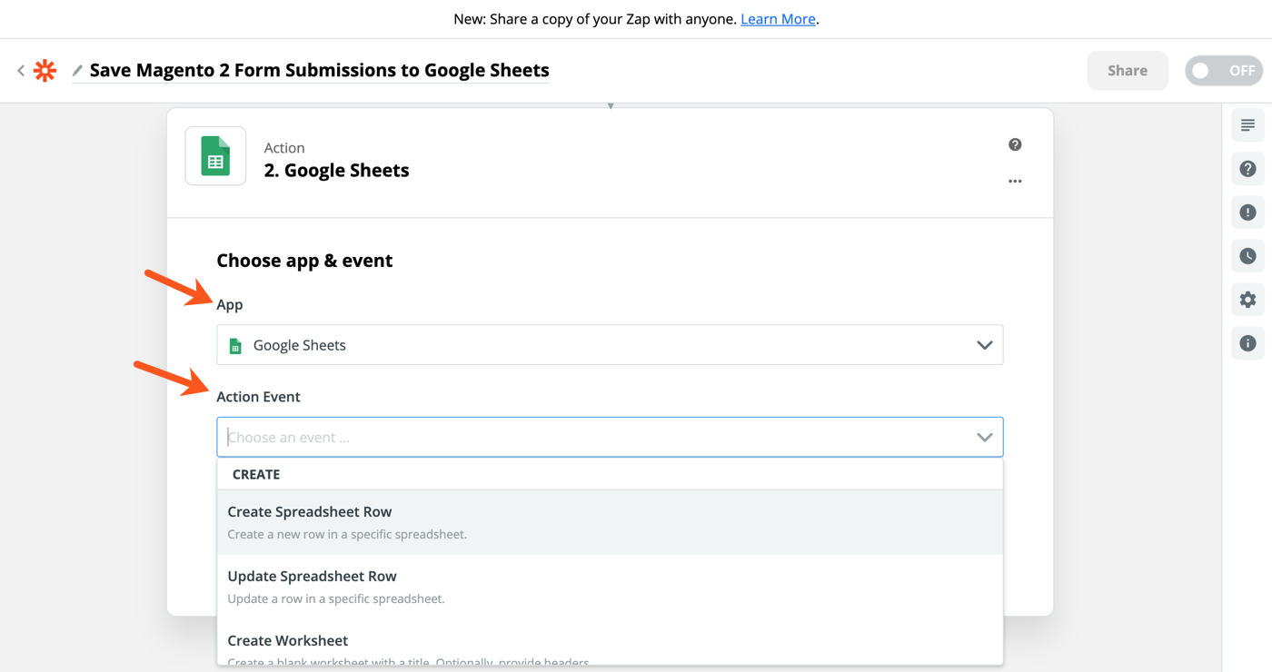Turn the Zap ON with the toggle
Screen dimensions: 1272x672
pos(1223,70)
